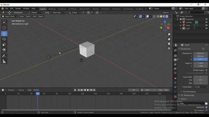Open the Default orientation dropdown
Screen dimensions: 209x117
[35, 13]
